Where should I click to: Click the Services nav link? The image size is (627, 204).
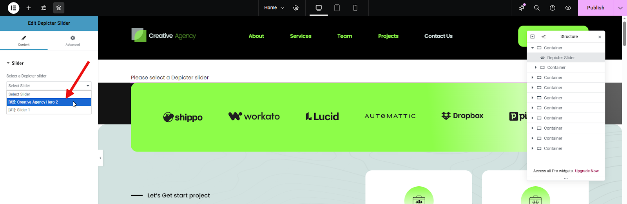[x=301, y=36]
